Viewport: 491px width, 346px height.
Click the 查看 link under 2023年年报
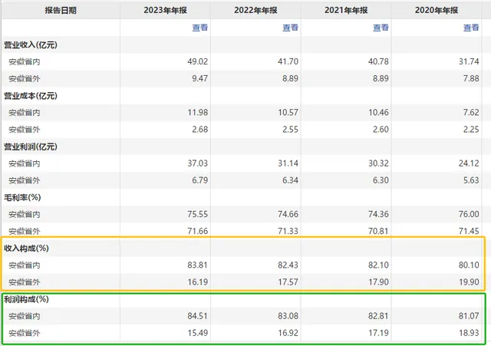[199, 28]
